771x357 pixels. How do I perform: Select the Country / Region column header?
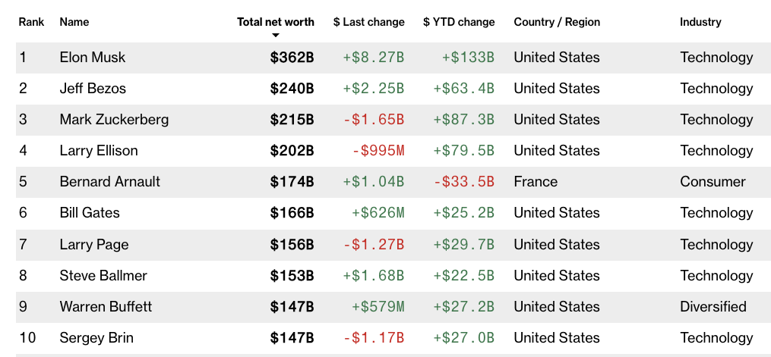[x=557, y=22]
